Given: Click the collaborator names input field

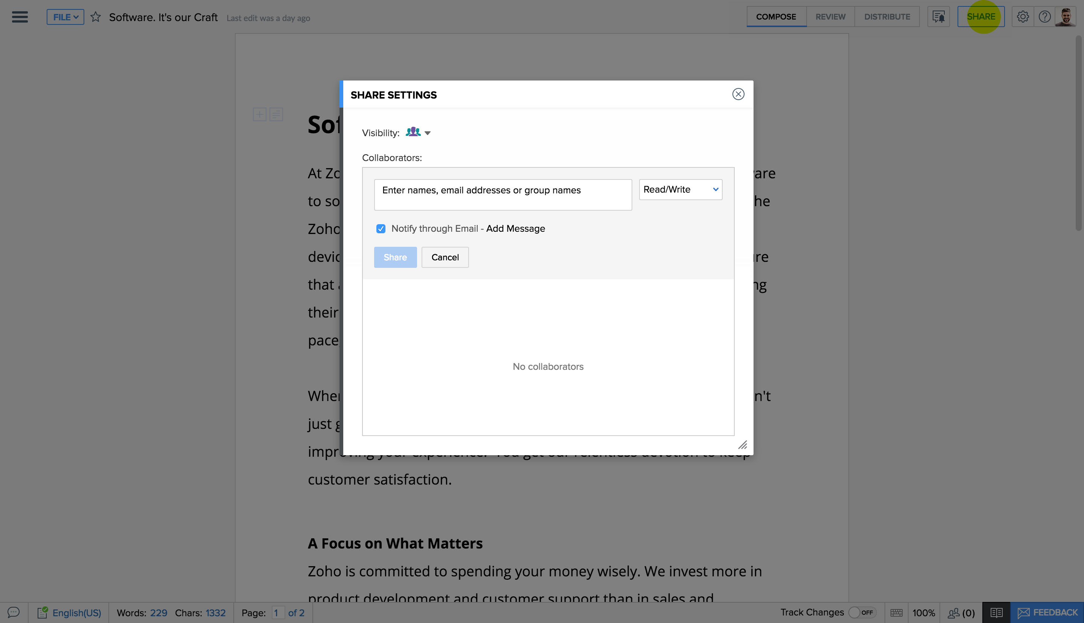Looking at the screenshot, I should point(502,195).
